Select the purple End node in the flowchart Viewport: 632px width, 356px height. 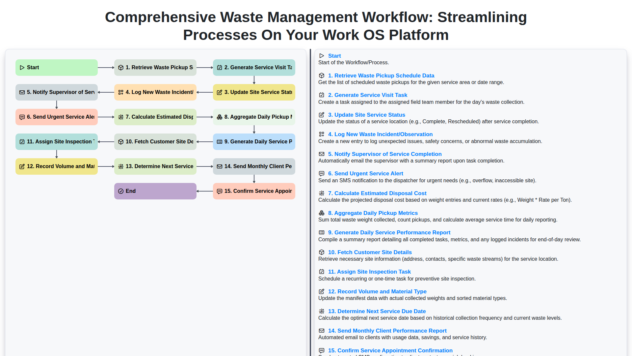155,191
